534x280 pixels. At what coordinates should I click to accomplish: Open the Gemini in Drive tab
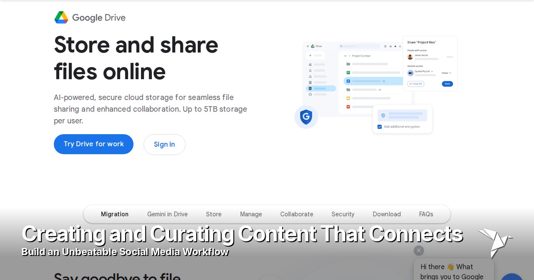pyautogui.click(x=167, y=214)
